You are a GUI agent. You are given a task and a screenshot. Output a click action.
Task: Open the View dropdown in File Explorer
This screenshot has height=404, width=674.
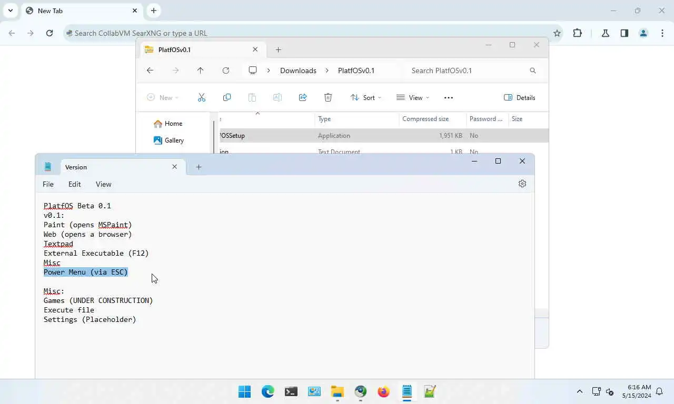tap(413, 97)
